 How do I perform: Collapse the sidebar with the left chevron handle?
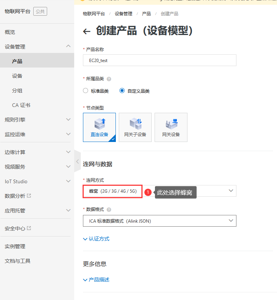click(x=77, y=161)
